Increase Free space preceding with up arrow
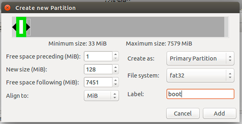Viewport: 242px width, 124px height. 116,54
